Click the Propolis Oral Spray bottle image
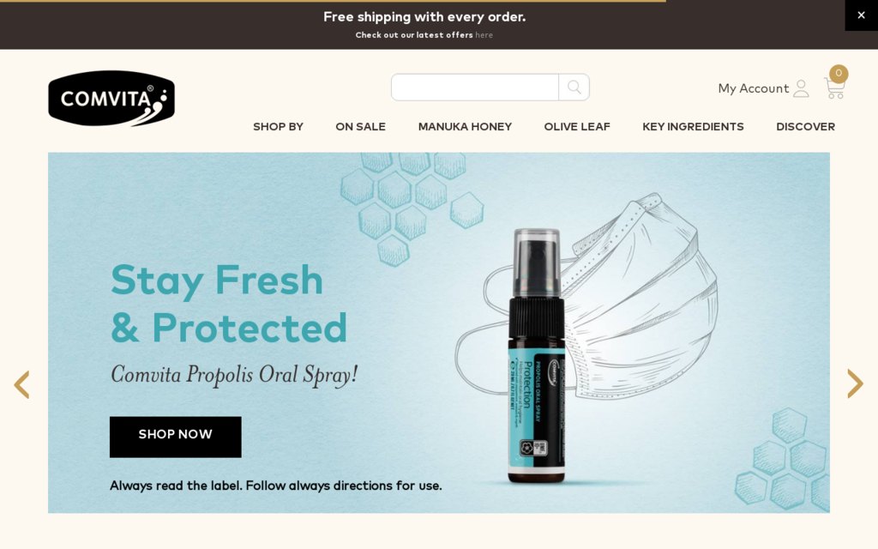 [x=537, y=356]
